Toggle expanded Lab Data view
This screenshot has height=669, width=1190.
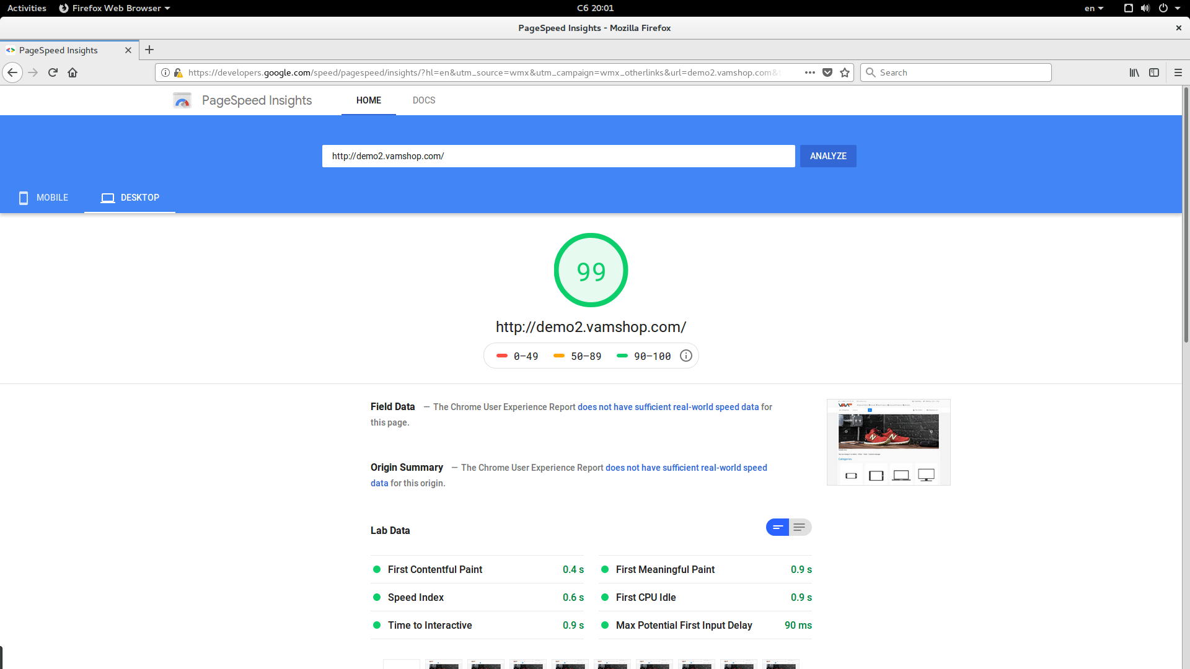coord(800,527)
